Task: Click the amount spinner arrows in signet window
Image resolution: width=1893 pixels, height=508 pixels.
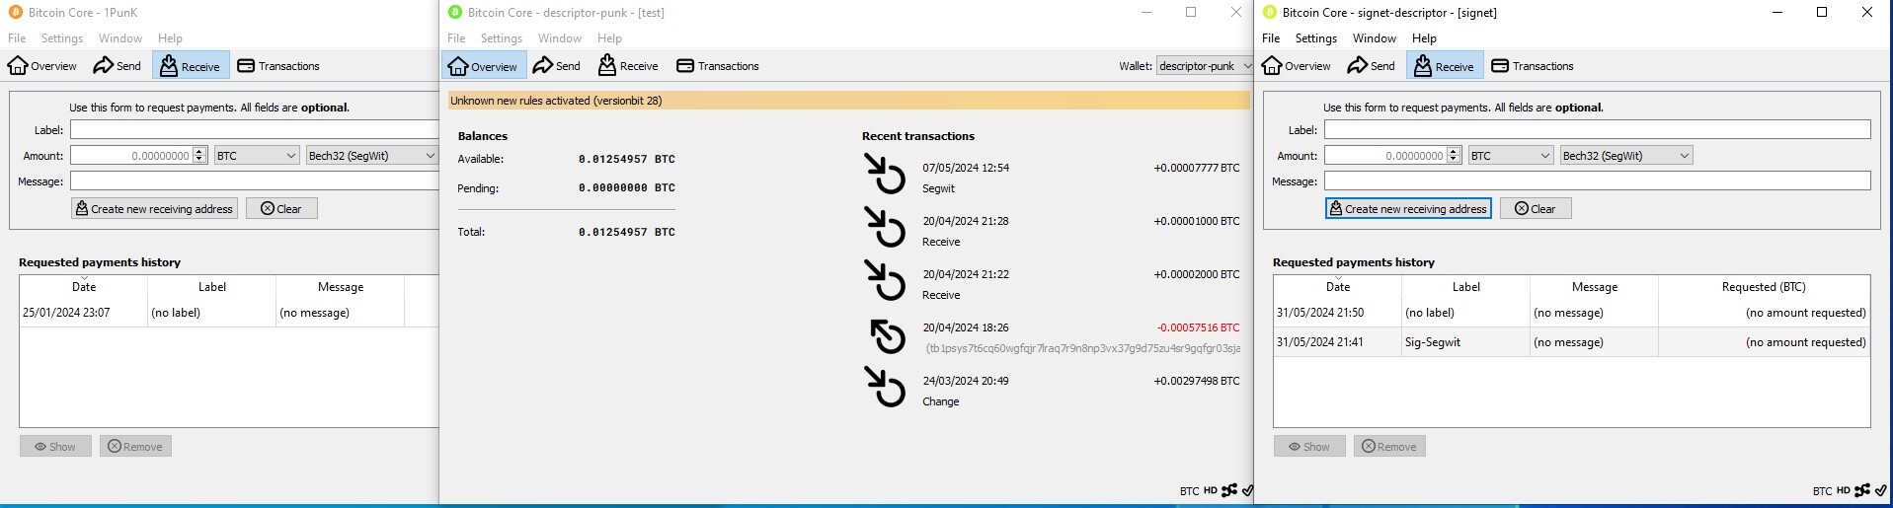Action: coord(1454,156)
